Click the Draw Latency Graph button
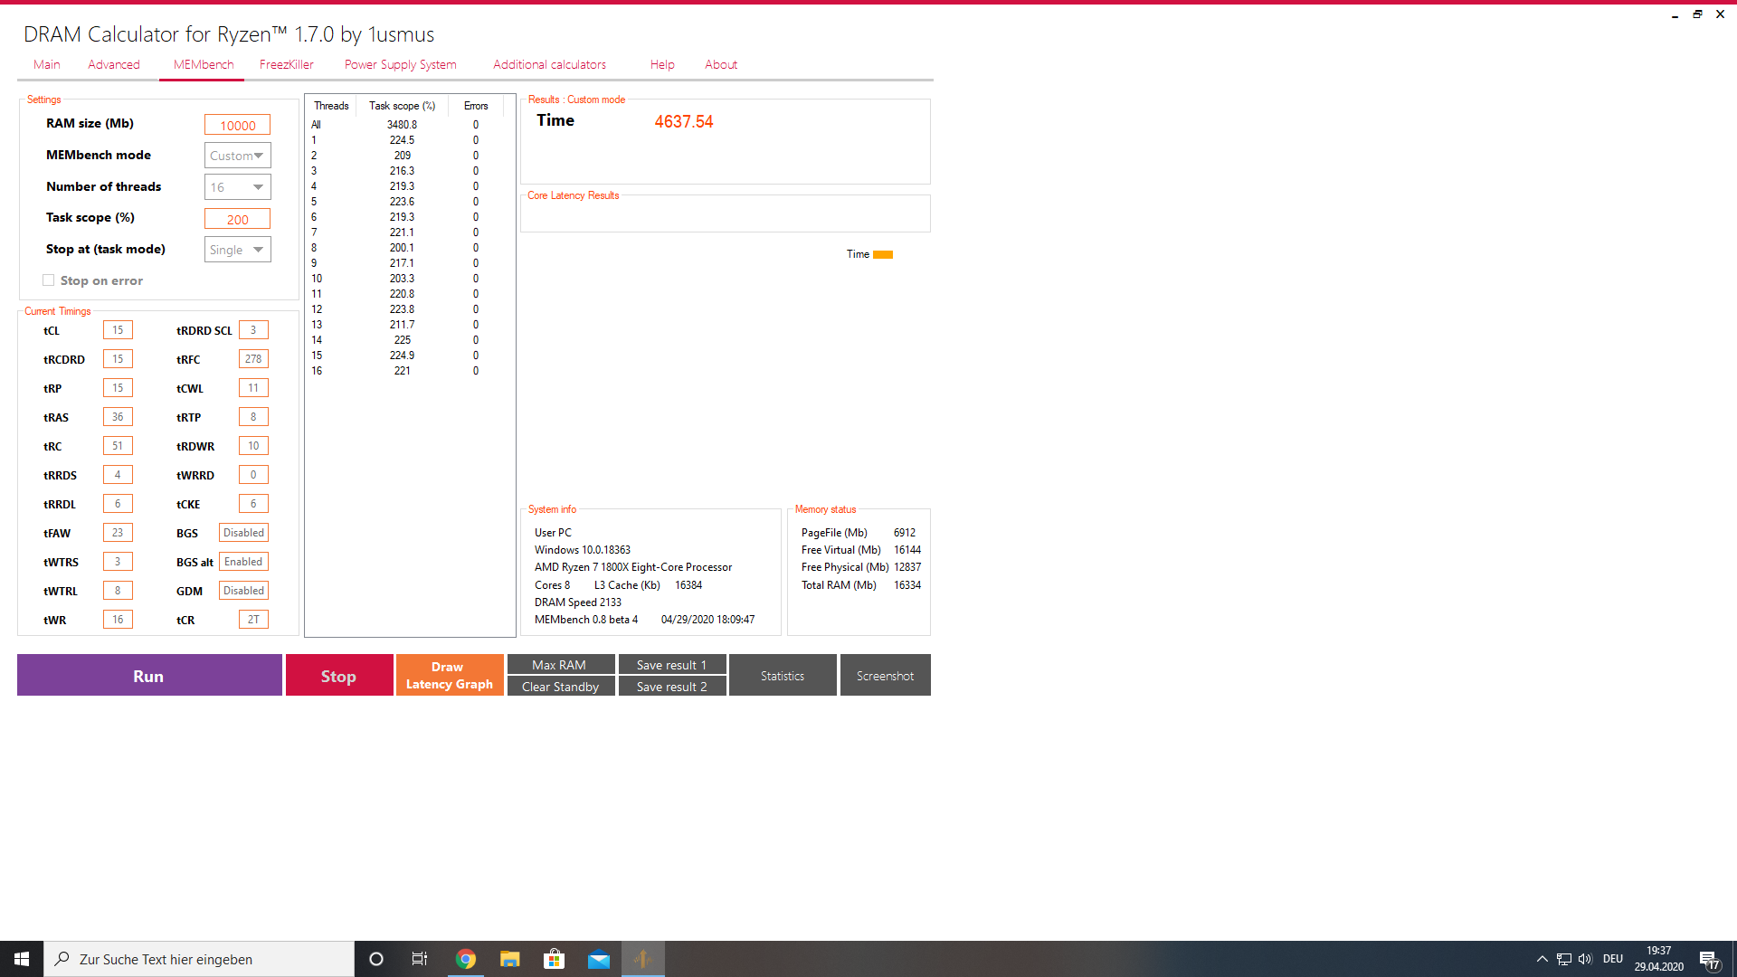This screenshot has height=977, width=1737. [x=449, y=675]
